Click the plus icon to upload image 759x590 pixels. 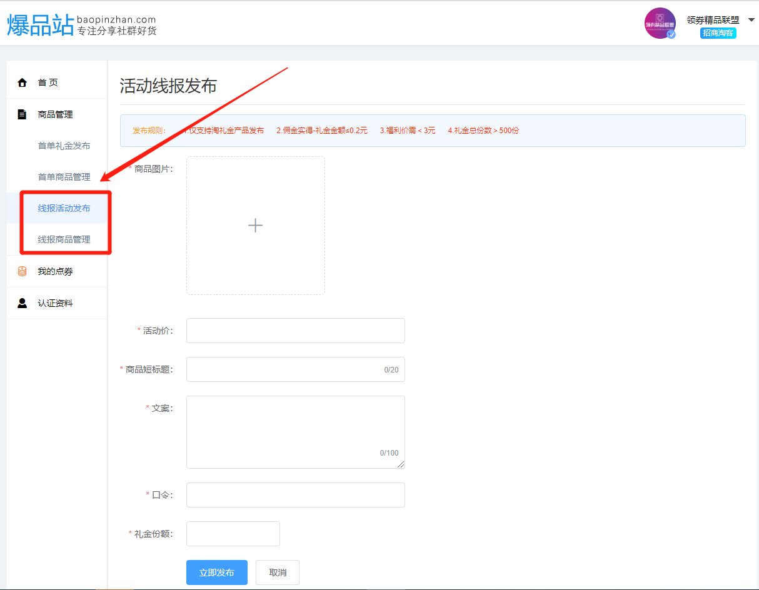[x=255, y=226]
